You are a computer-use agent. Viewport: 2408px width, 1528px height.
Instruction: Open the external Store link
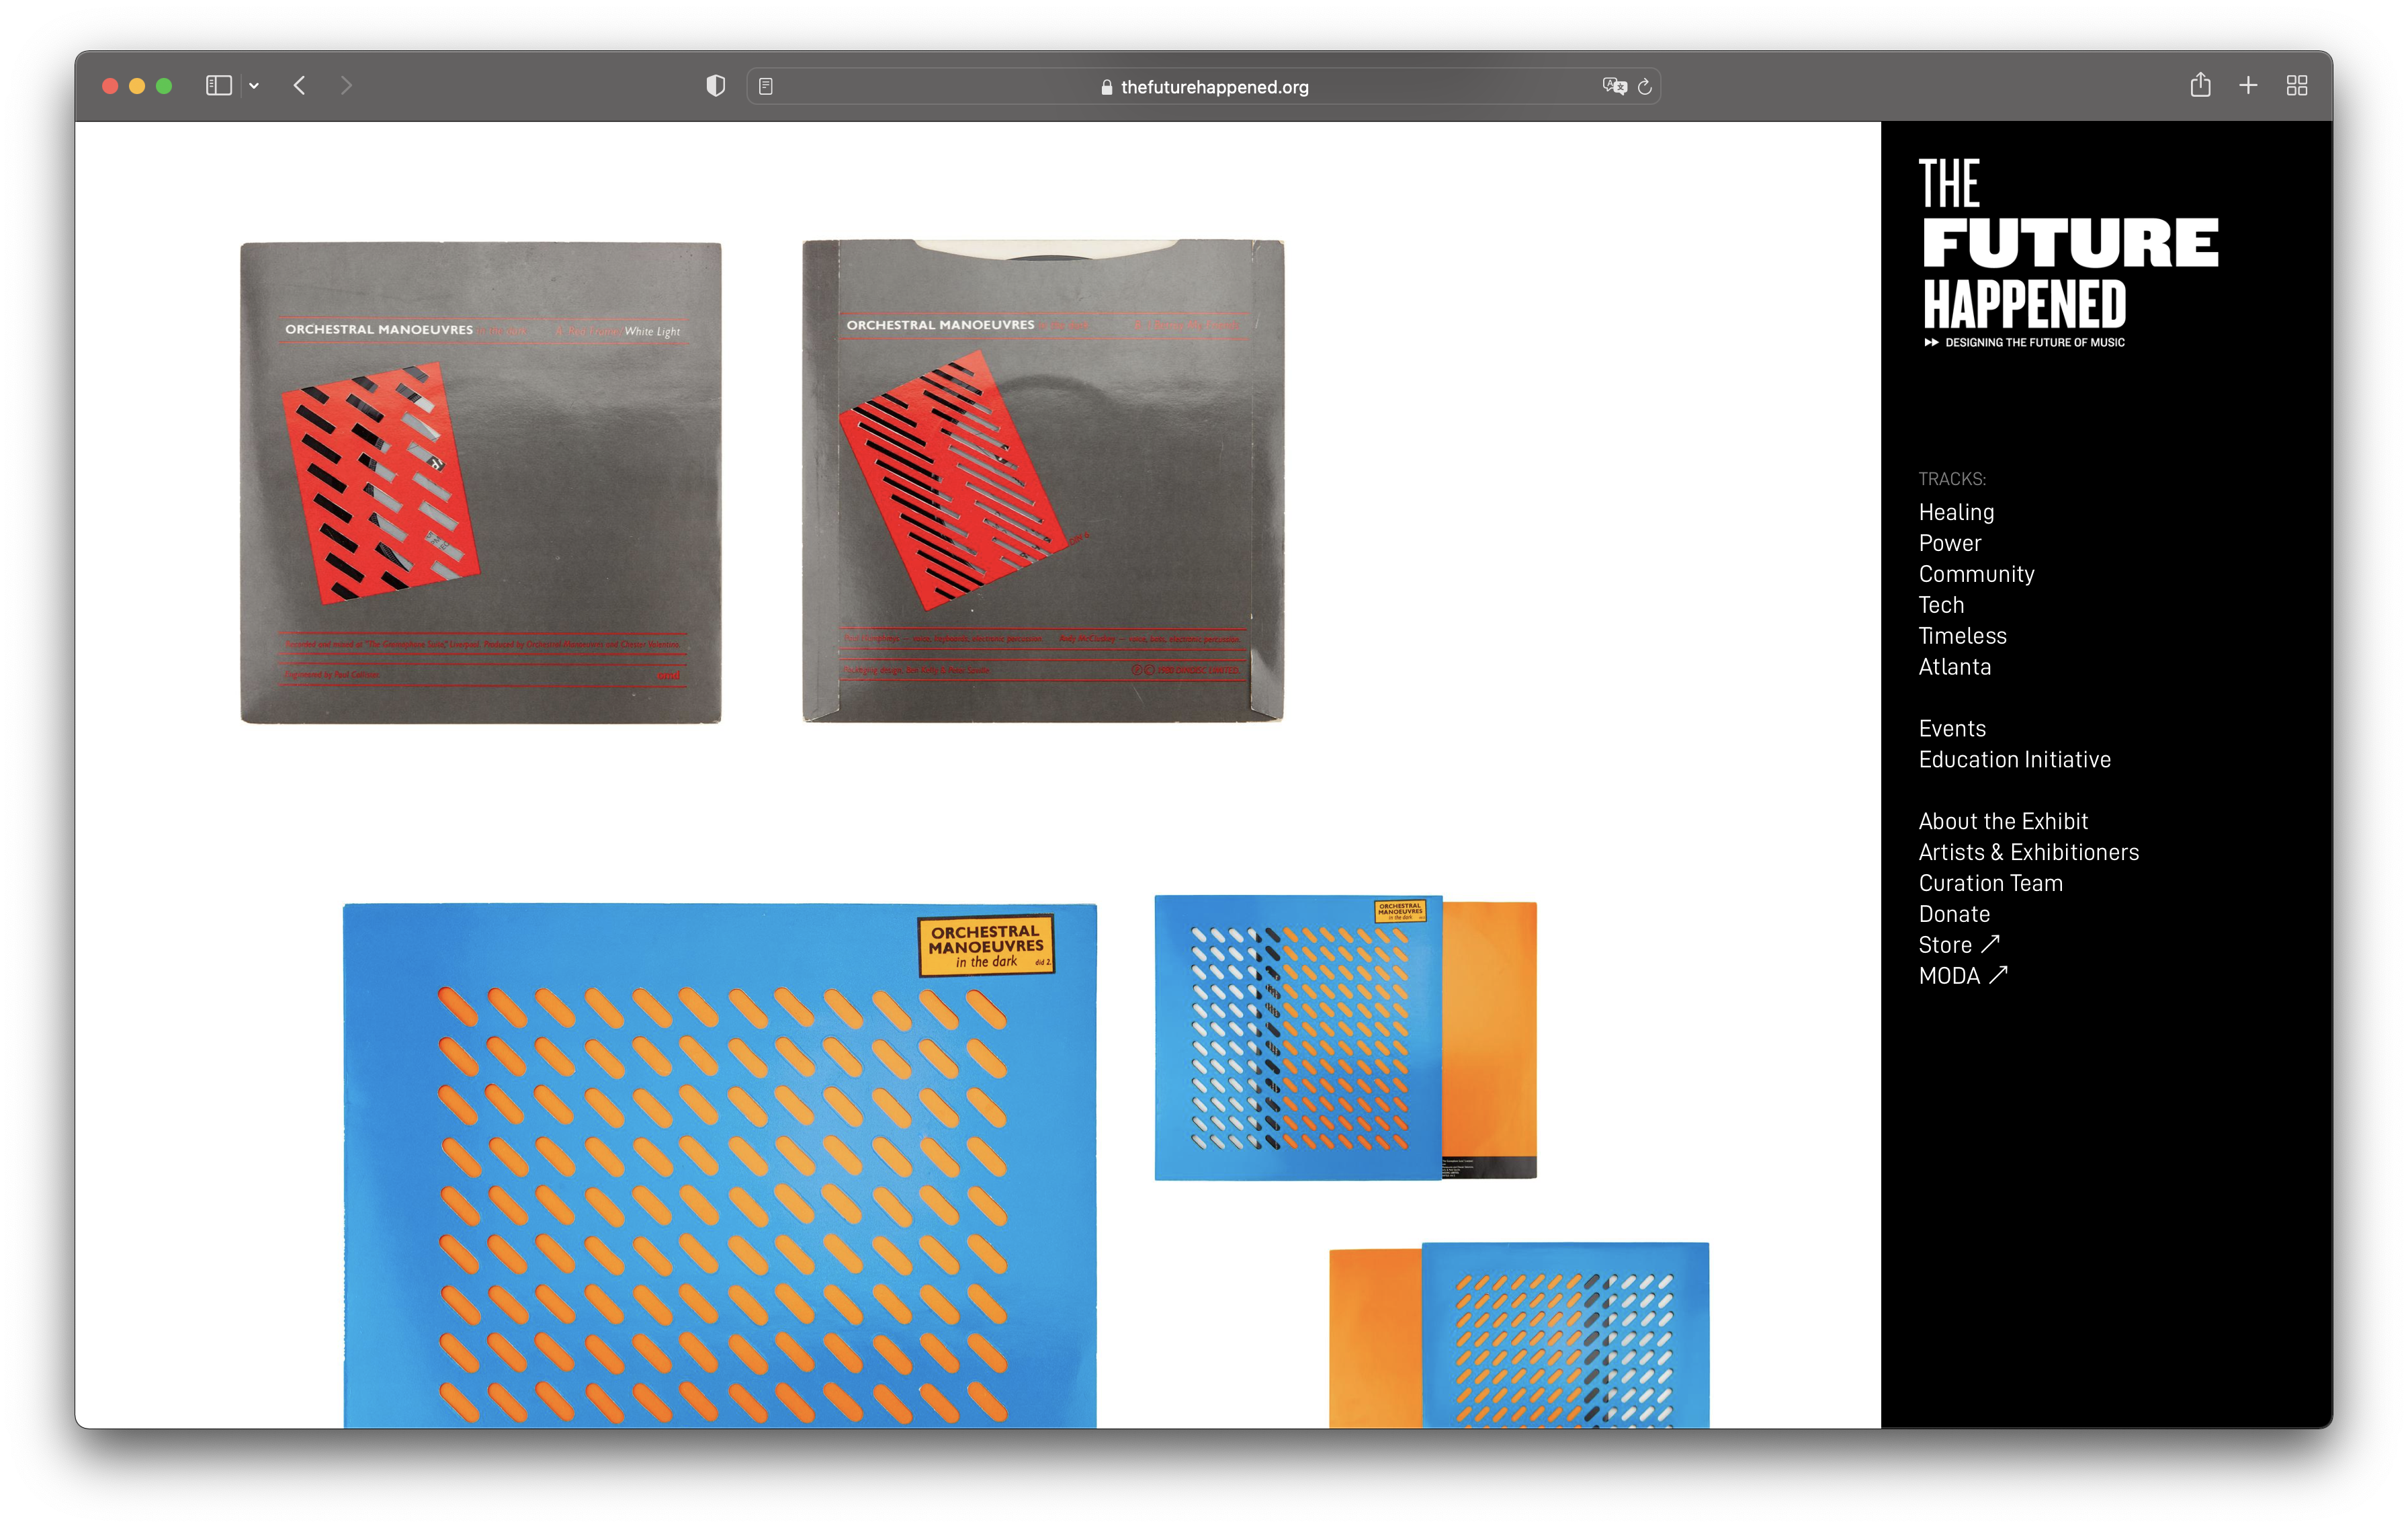tap(1959, 945)
